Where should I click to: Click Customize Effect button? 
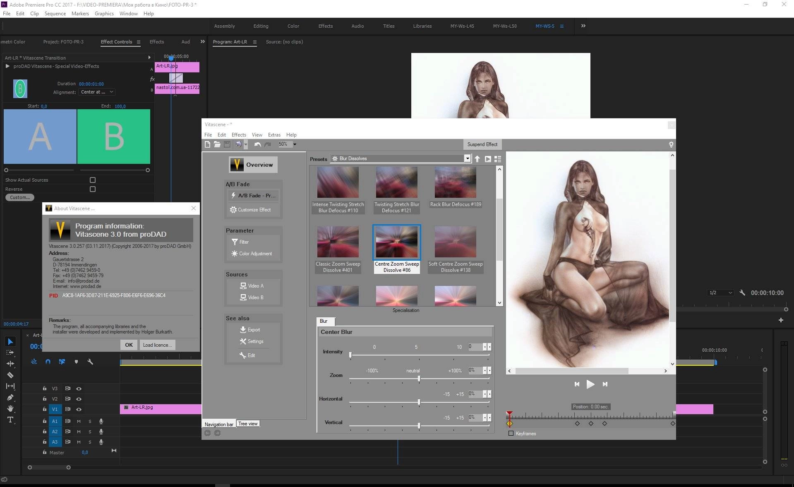[x=250, y=210]
